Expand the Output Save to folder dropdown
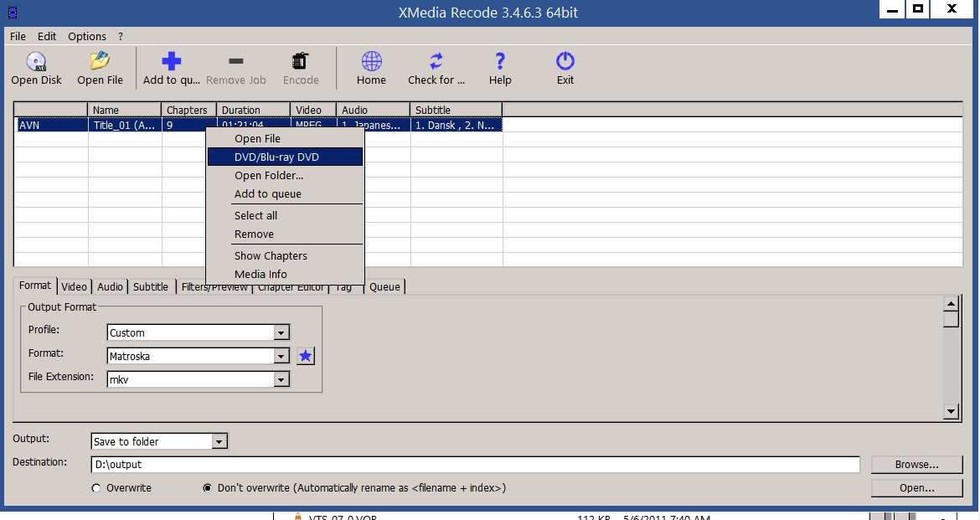The width and height of the screenshot is (980, 520). [219, 442]
